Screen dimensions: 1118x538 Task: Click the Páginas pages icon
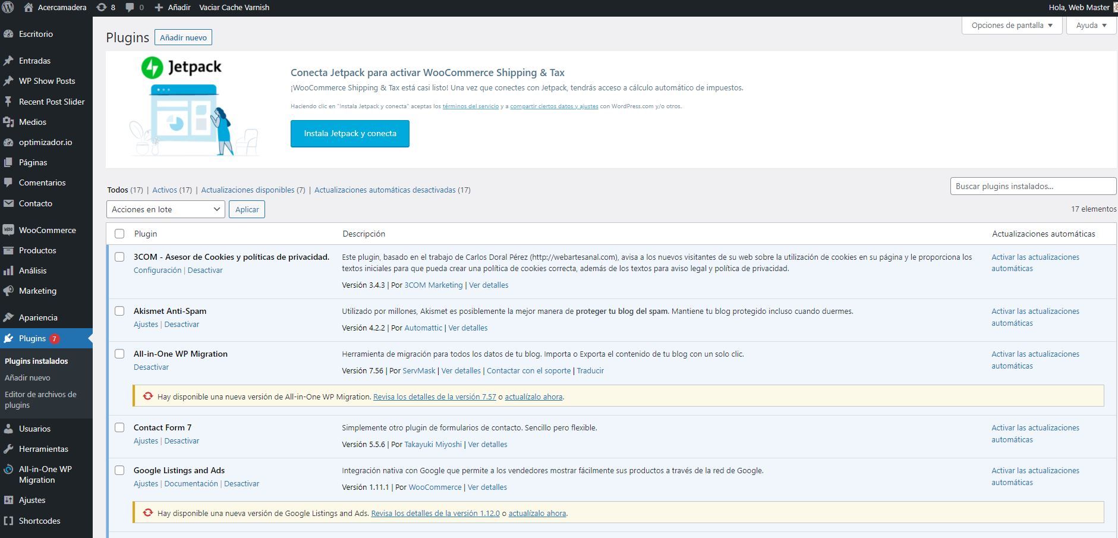(8, 162)
